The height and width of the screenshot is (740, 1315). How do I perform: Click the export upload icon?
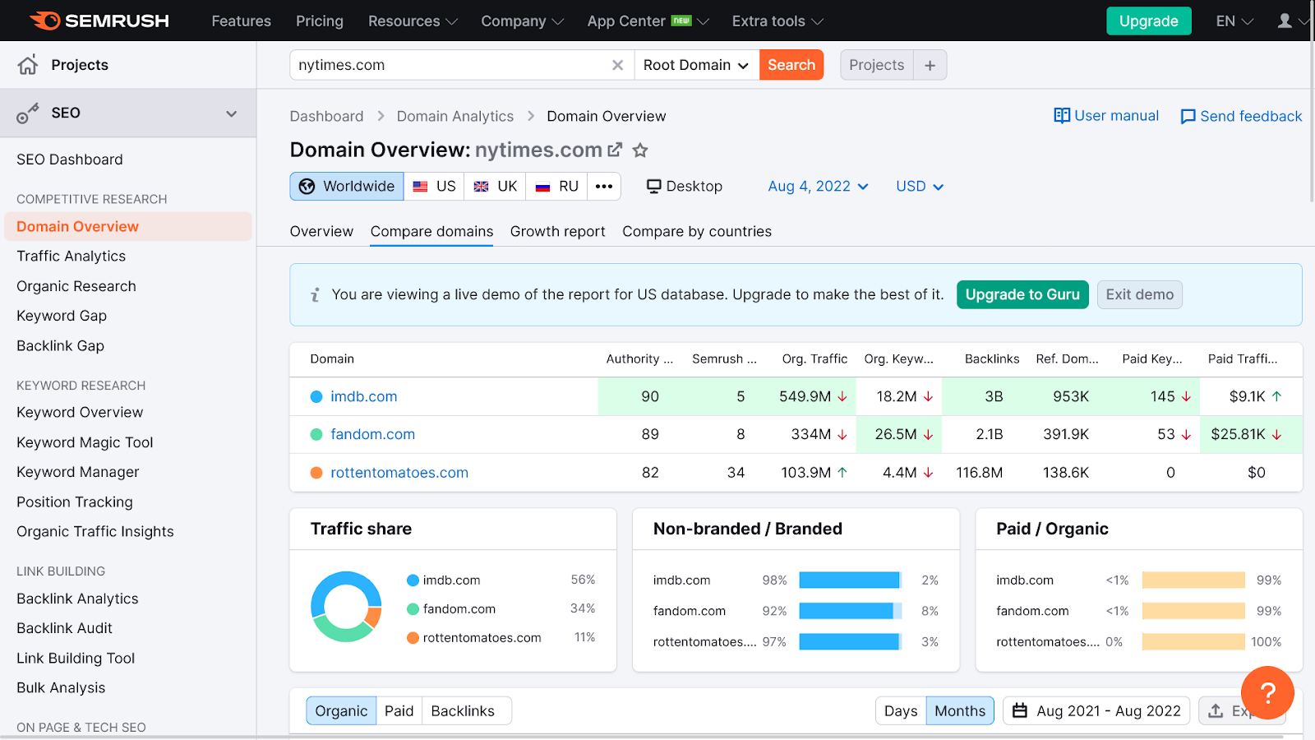point(1216,710)
